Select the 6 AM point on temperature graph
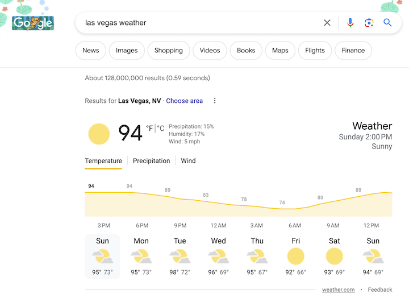The image size is (409, 302). click(295, 209)
